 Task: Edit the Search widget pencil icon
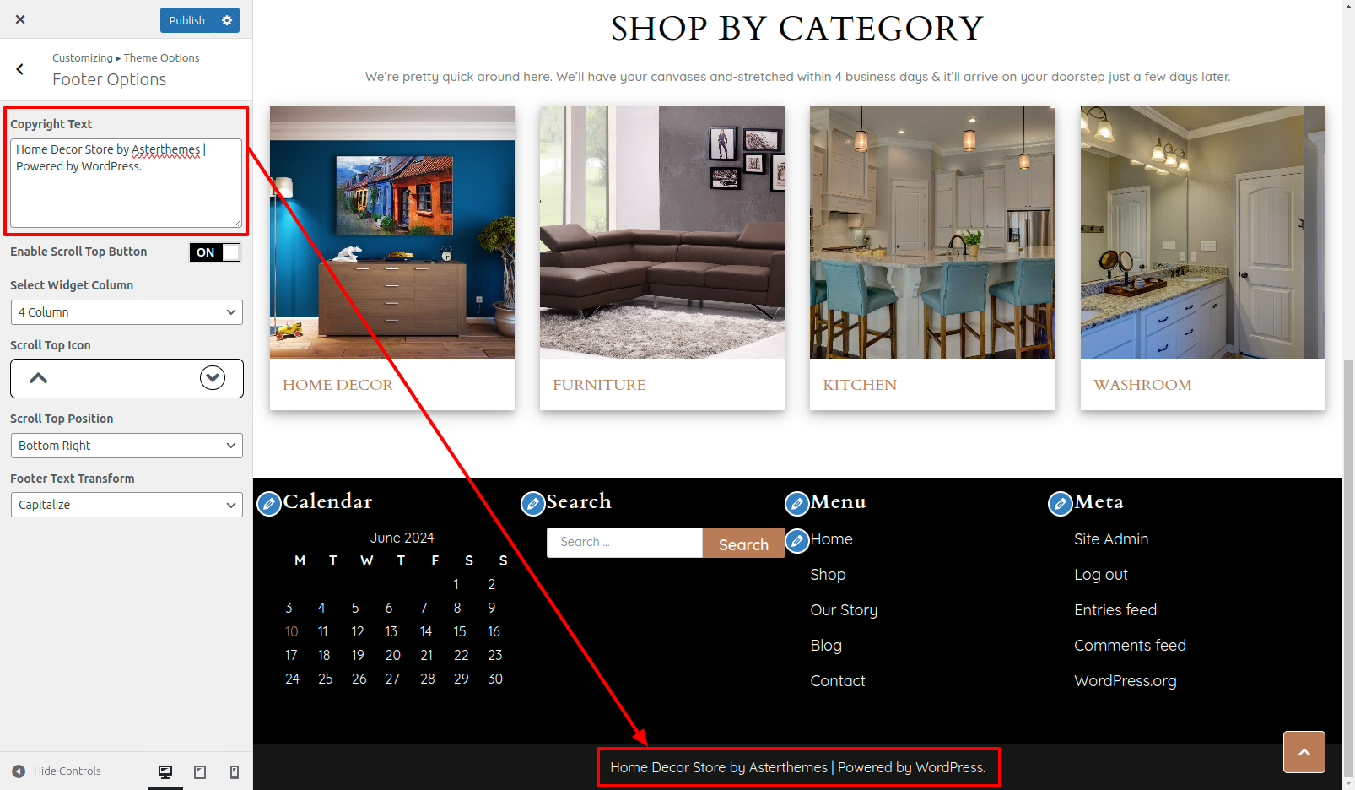pyautogui.click(x=533, y=504)
